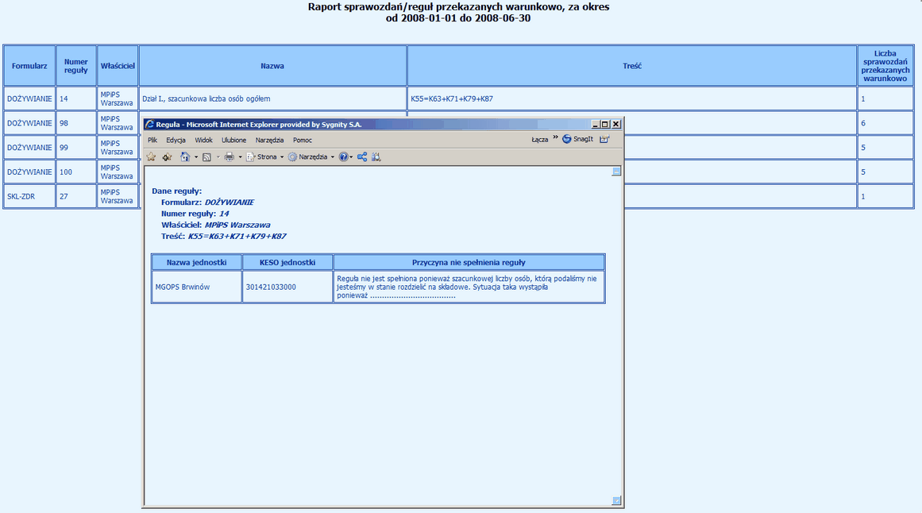Click the Łącza links toolbar label

coord(540,139)
